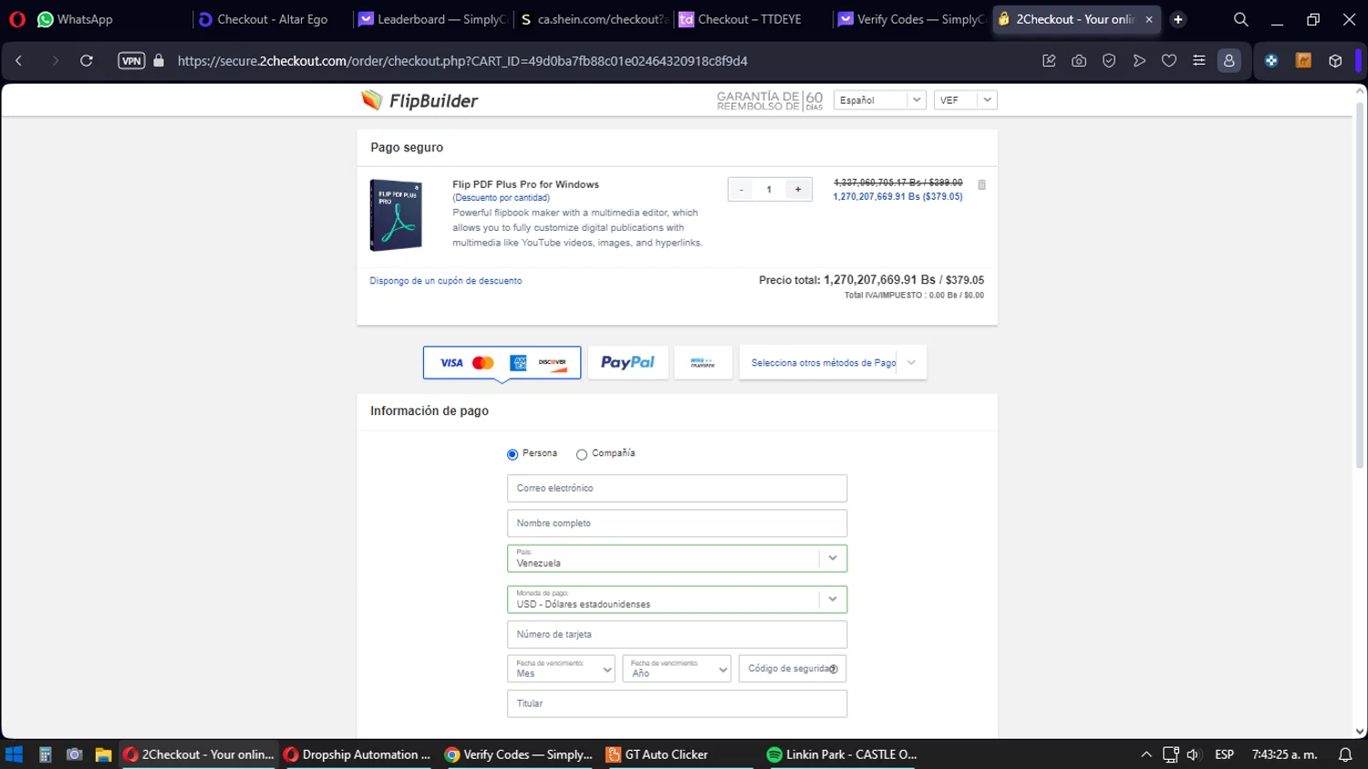Open the Opera menu icon
The image size is (1368, 769).
(x=17, y=19)
